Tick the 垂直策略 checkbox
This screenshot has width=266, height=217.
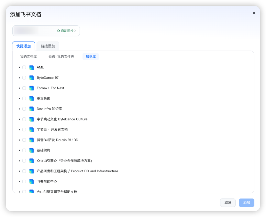tap(24, 99)
